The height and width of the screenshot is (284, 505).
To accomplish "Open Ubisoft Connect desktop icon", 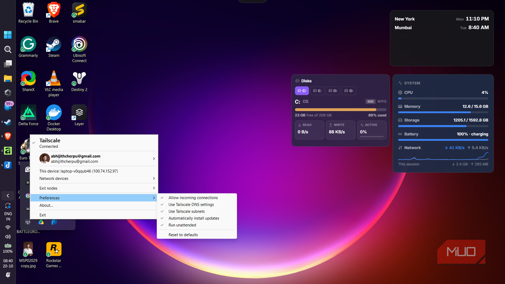I will point(79,50).
